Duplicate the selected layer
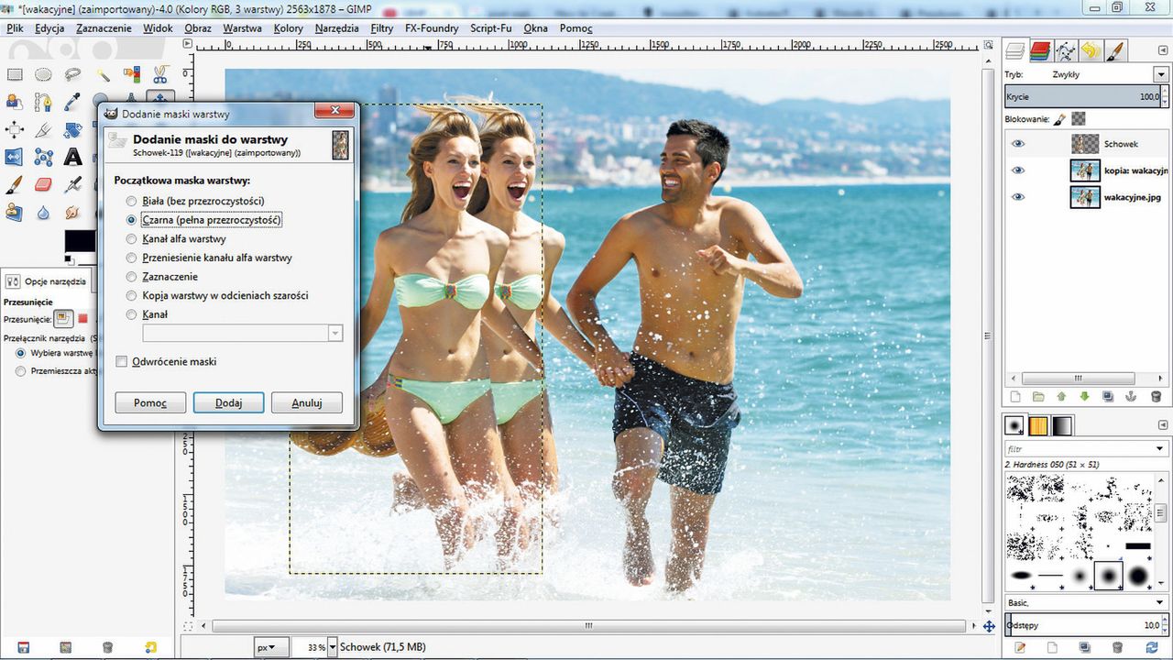 pos(1109,397)
